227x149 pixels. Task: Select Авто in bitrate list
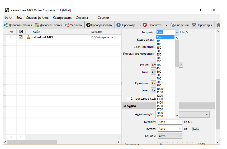165,37
